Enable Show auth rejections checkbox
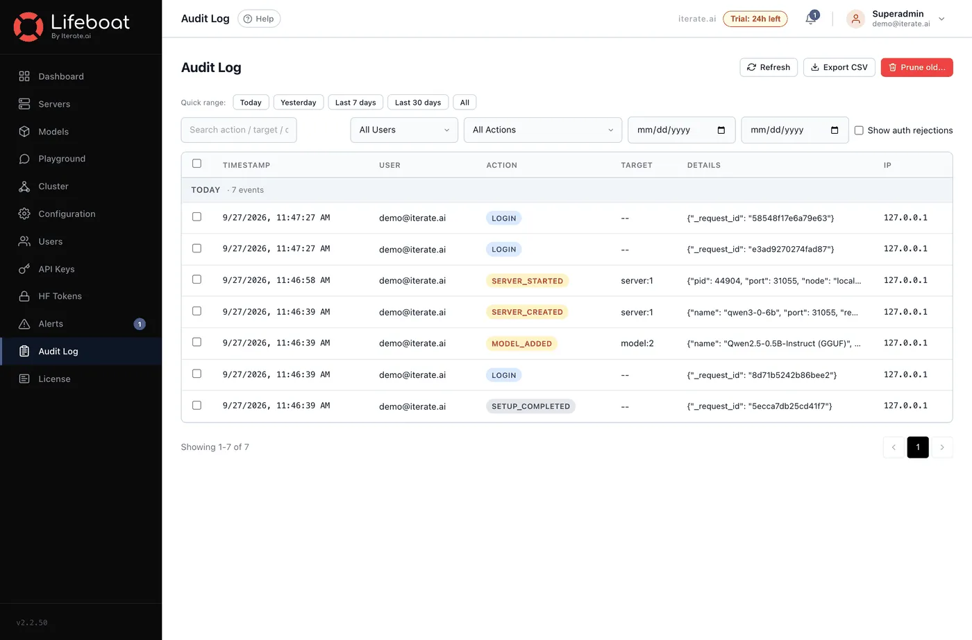 [859, 130]
